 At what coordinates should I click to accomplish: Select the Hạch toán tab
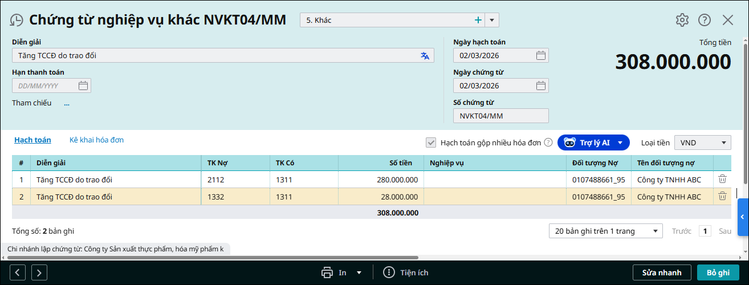tap(32, 140)
